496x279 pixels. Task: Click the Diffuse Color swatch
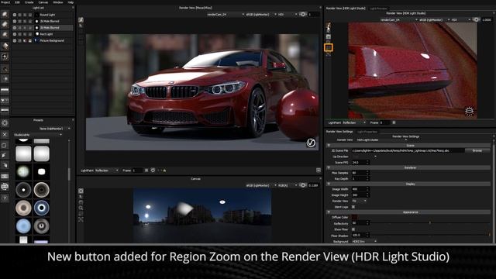(x=355, y=217)
